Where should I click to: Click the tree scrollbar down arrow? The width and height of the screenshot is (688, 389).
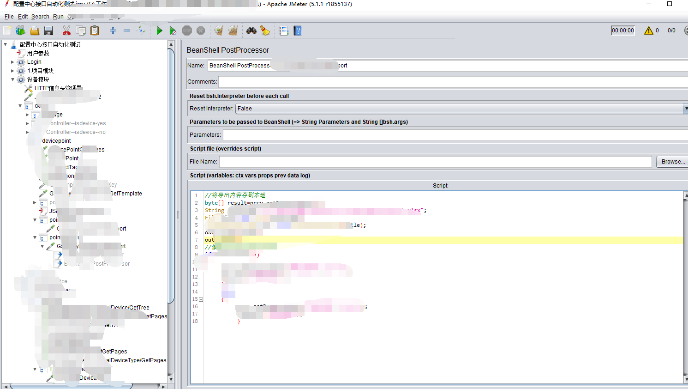(x=171, y=379)
